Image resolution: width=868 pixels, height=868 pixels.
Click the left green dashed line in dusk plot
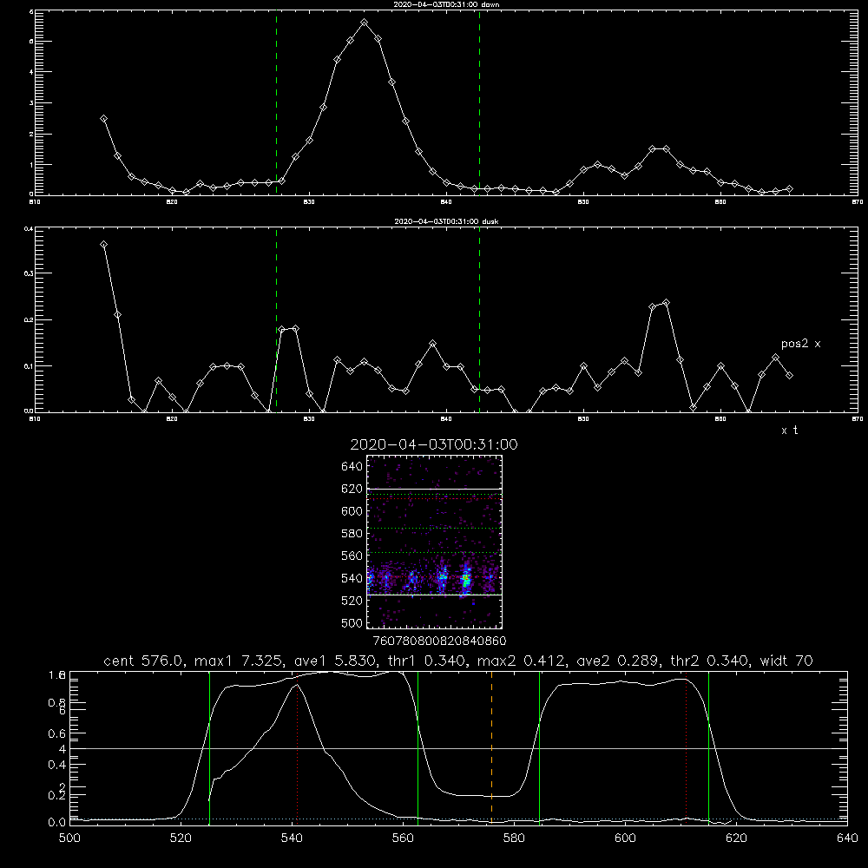276,319
